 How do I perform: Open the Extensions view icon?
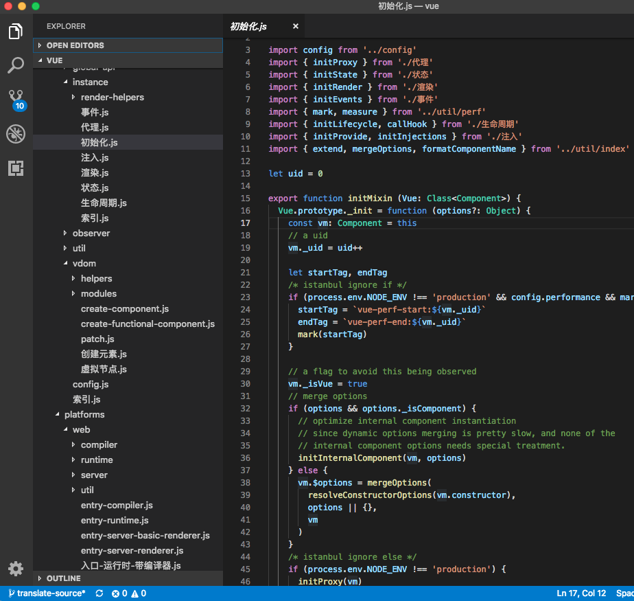coord(16,168)
